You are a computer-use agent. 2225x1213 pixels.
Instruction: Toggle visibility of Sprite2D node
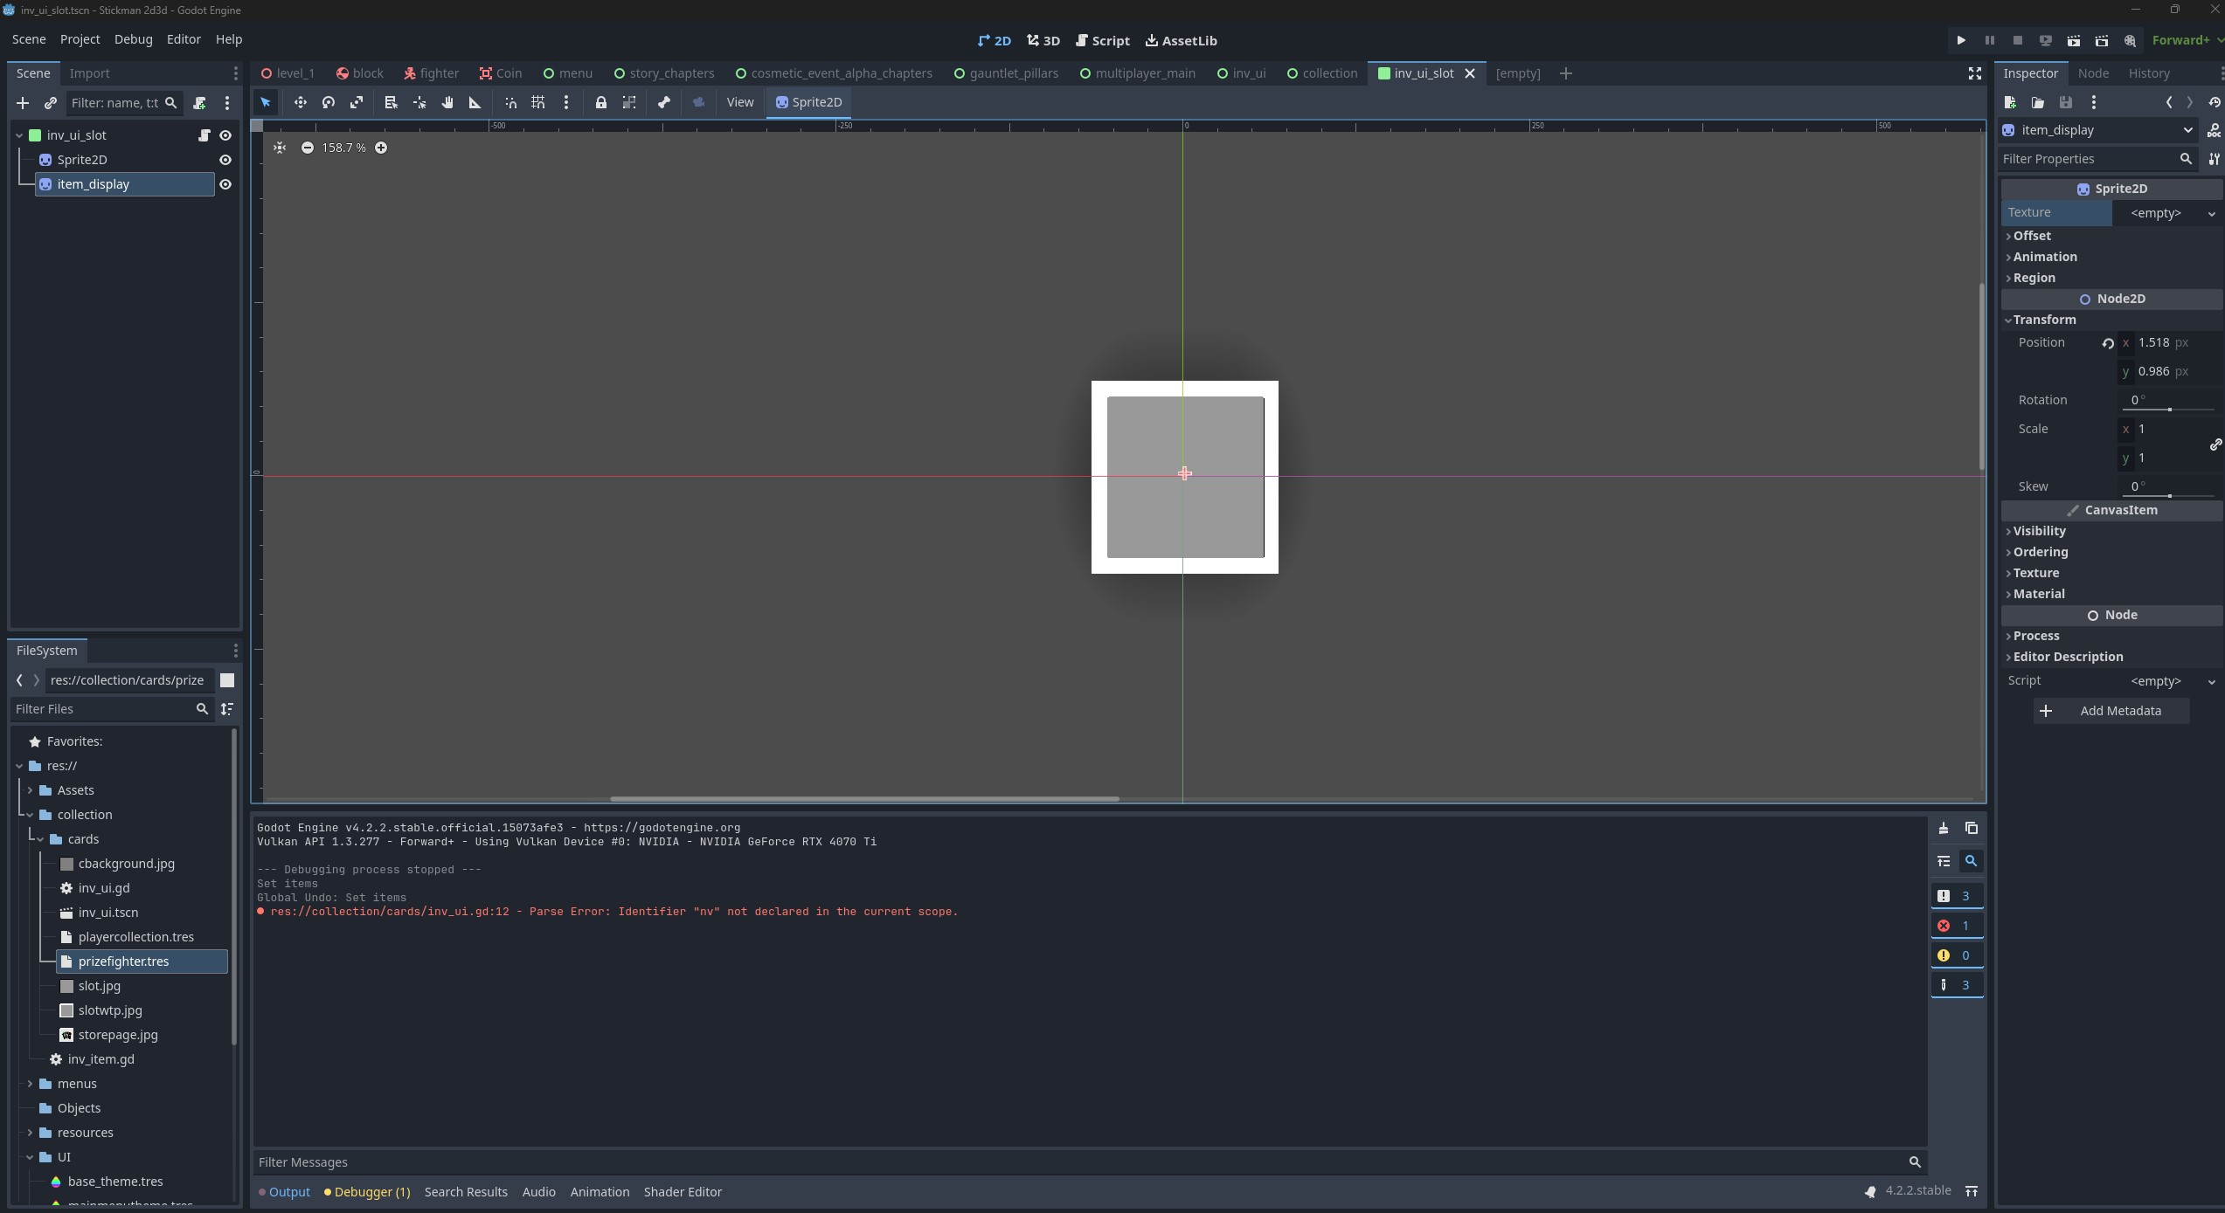(225, 160)
